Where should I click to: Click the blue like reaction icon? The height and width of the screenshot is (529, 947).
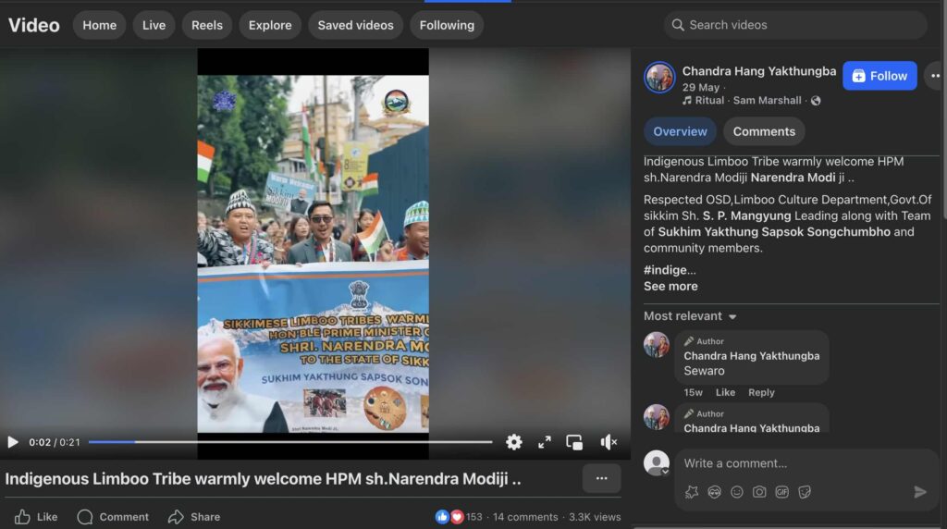pos(442,517)
